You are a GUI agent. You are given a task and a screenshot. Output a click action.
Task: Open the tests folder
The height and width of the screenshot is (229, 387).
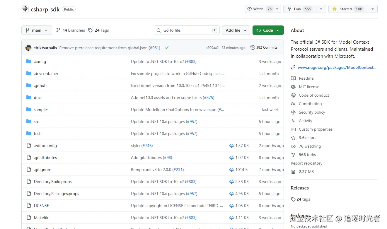[38, 134]
